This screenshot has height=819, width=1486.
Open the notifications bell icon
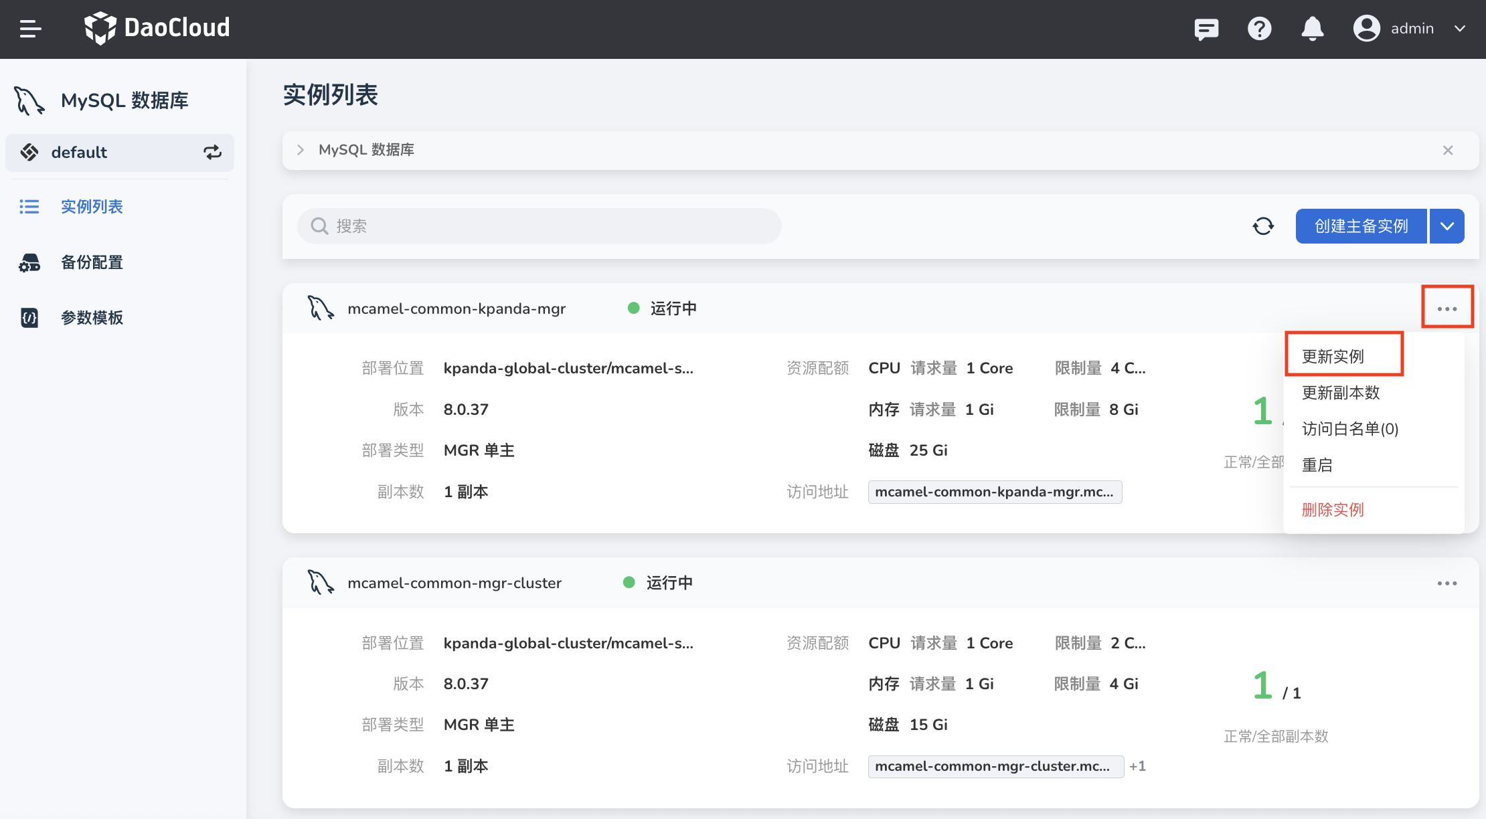1312,29
